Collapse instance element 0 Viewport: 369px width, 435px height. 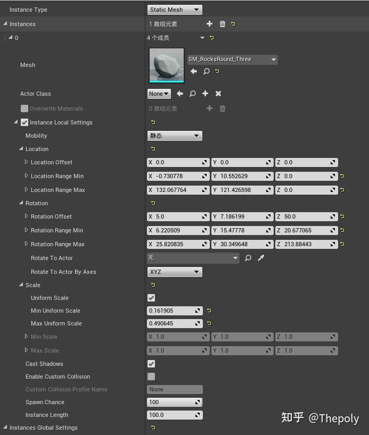tap(11, 37)
